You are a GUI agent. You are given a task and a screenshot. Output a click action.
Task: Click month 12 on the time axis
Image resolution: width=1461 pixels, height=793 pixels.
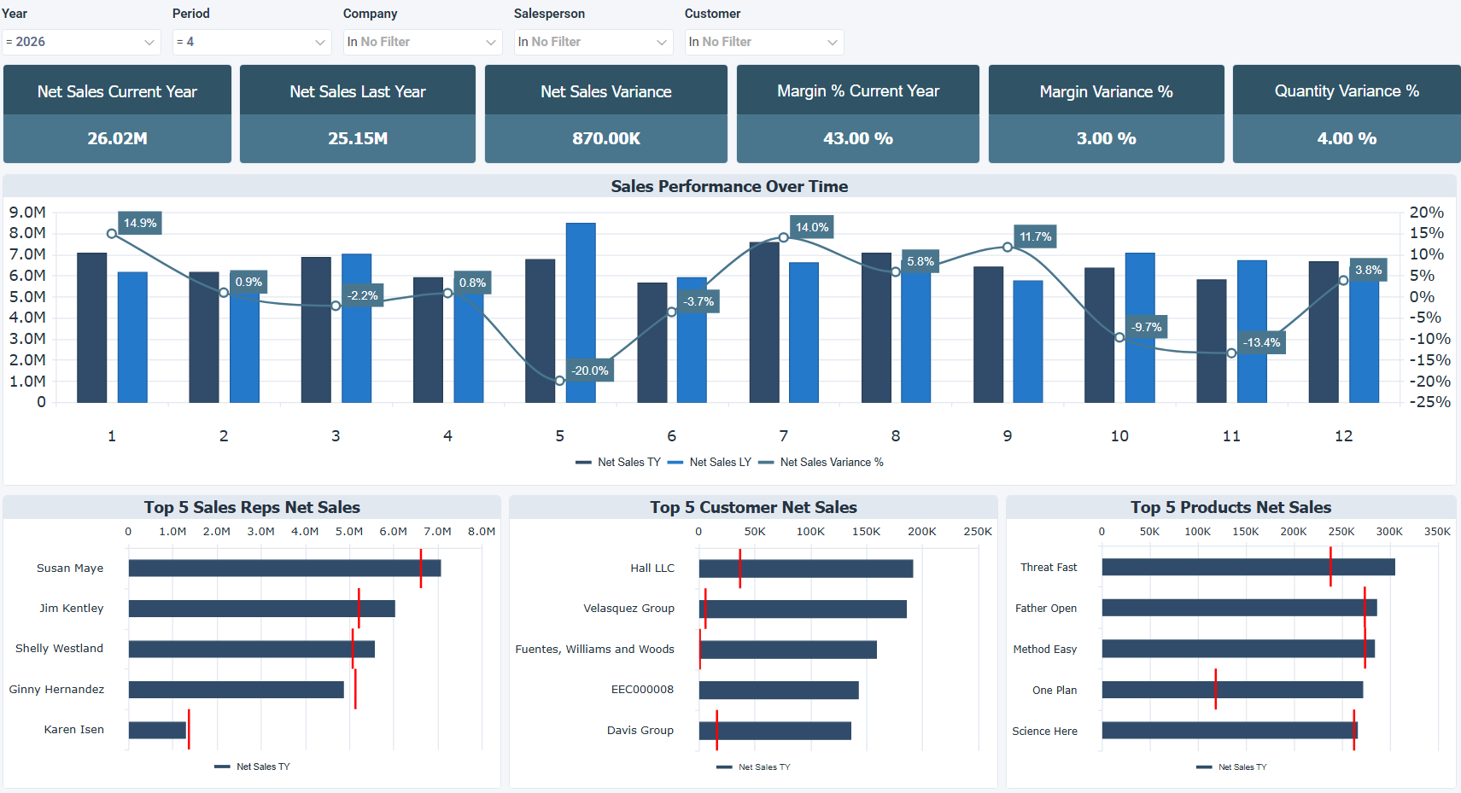coord(1343,436)
